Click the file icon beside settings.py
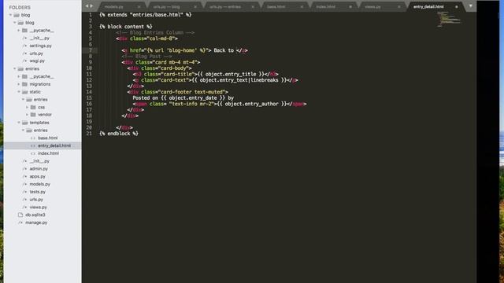Viewport: 504px width, 283px height. tap(24, 46)
